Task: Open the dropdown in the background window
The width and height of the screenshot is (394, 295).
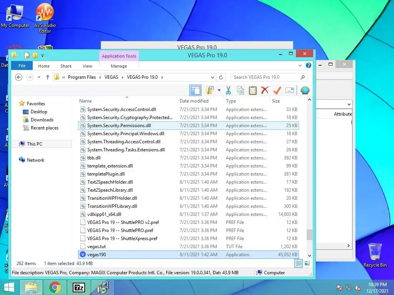Action: 349,104
